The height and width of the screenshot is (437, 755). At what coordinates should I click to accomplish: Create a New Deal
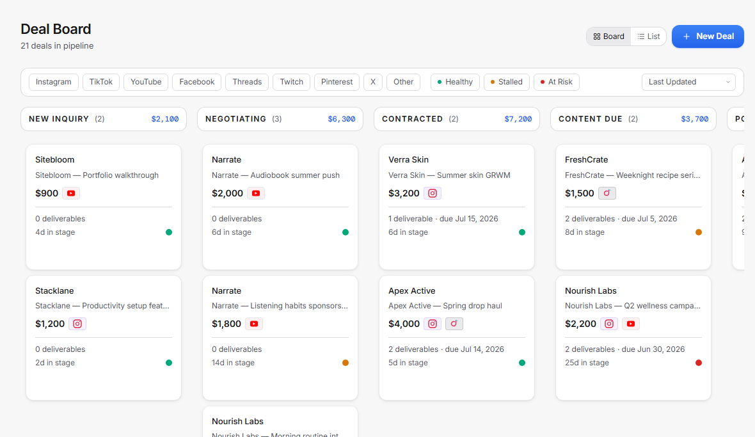tap(708, 36)
